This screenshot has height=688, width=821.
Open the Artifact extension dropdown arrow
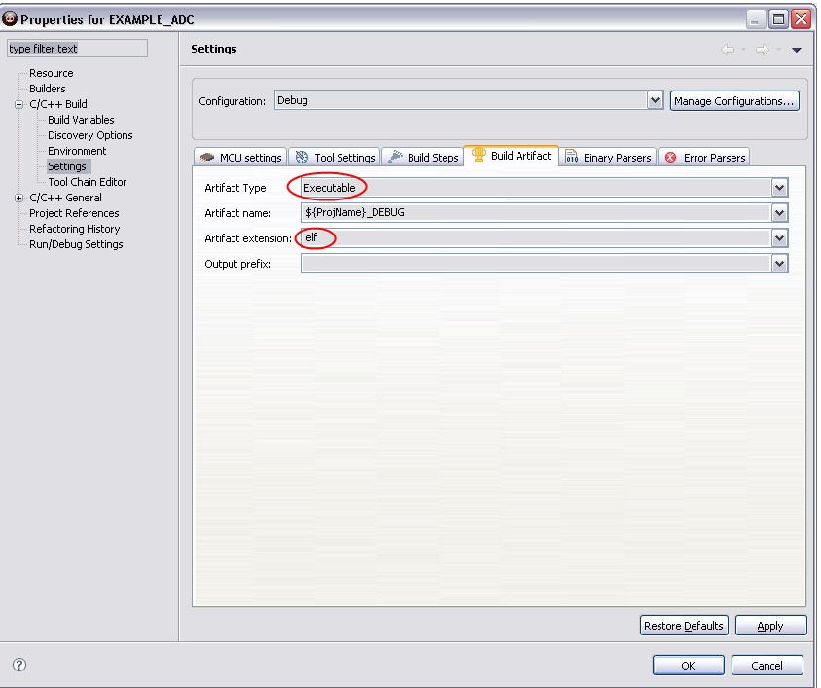(779, 238)
